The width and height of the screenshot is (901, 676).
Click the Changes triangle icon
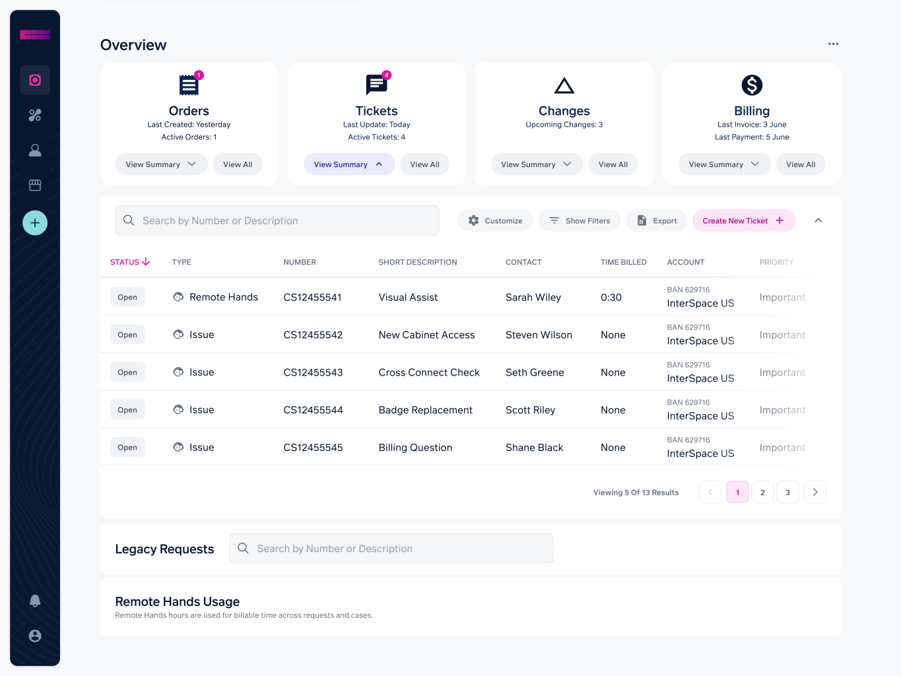click(564, 85)
